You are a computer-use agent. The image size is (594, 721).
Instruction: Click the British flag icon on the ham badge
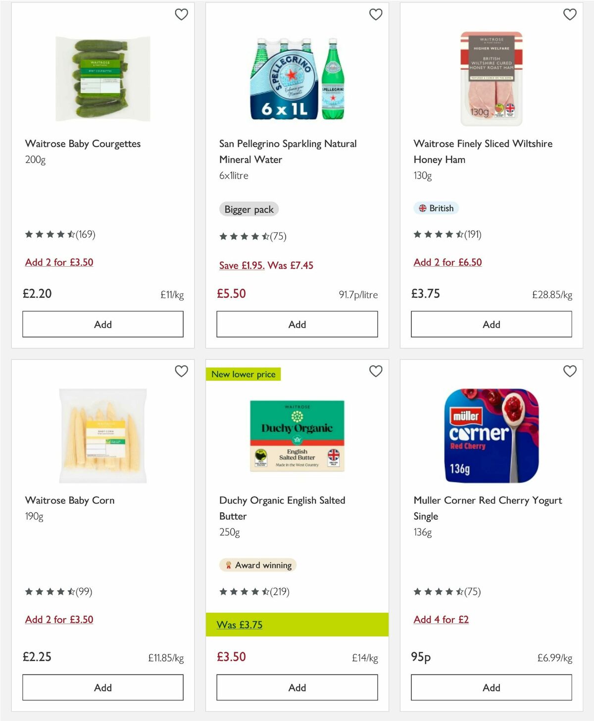coord(422,208)
